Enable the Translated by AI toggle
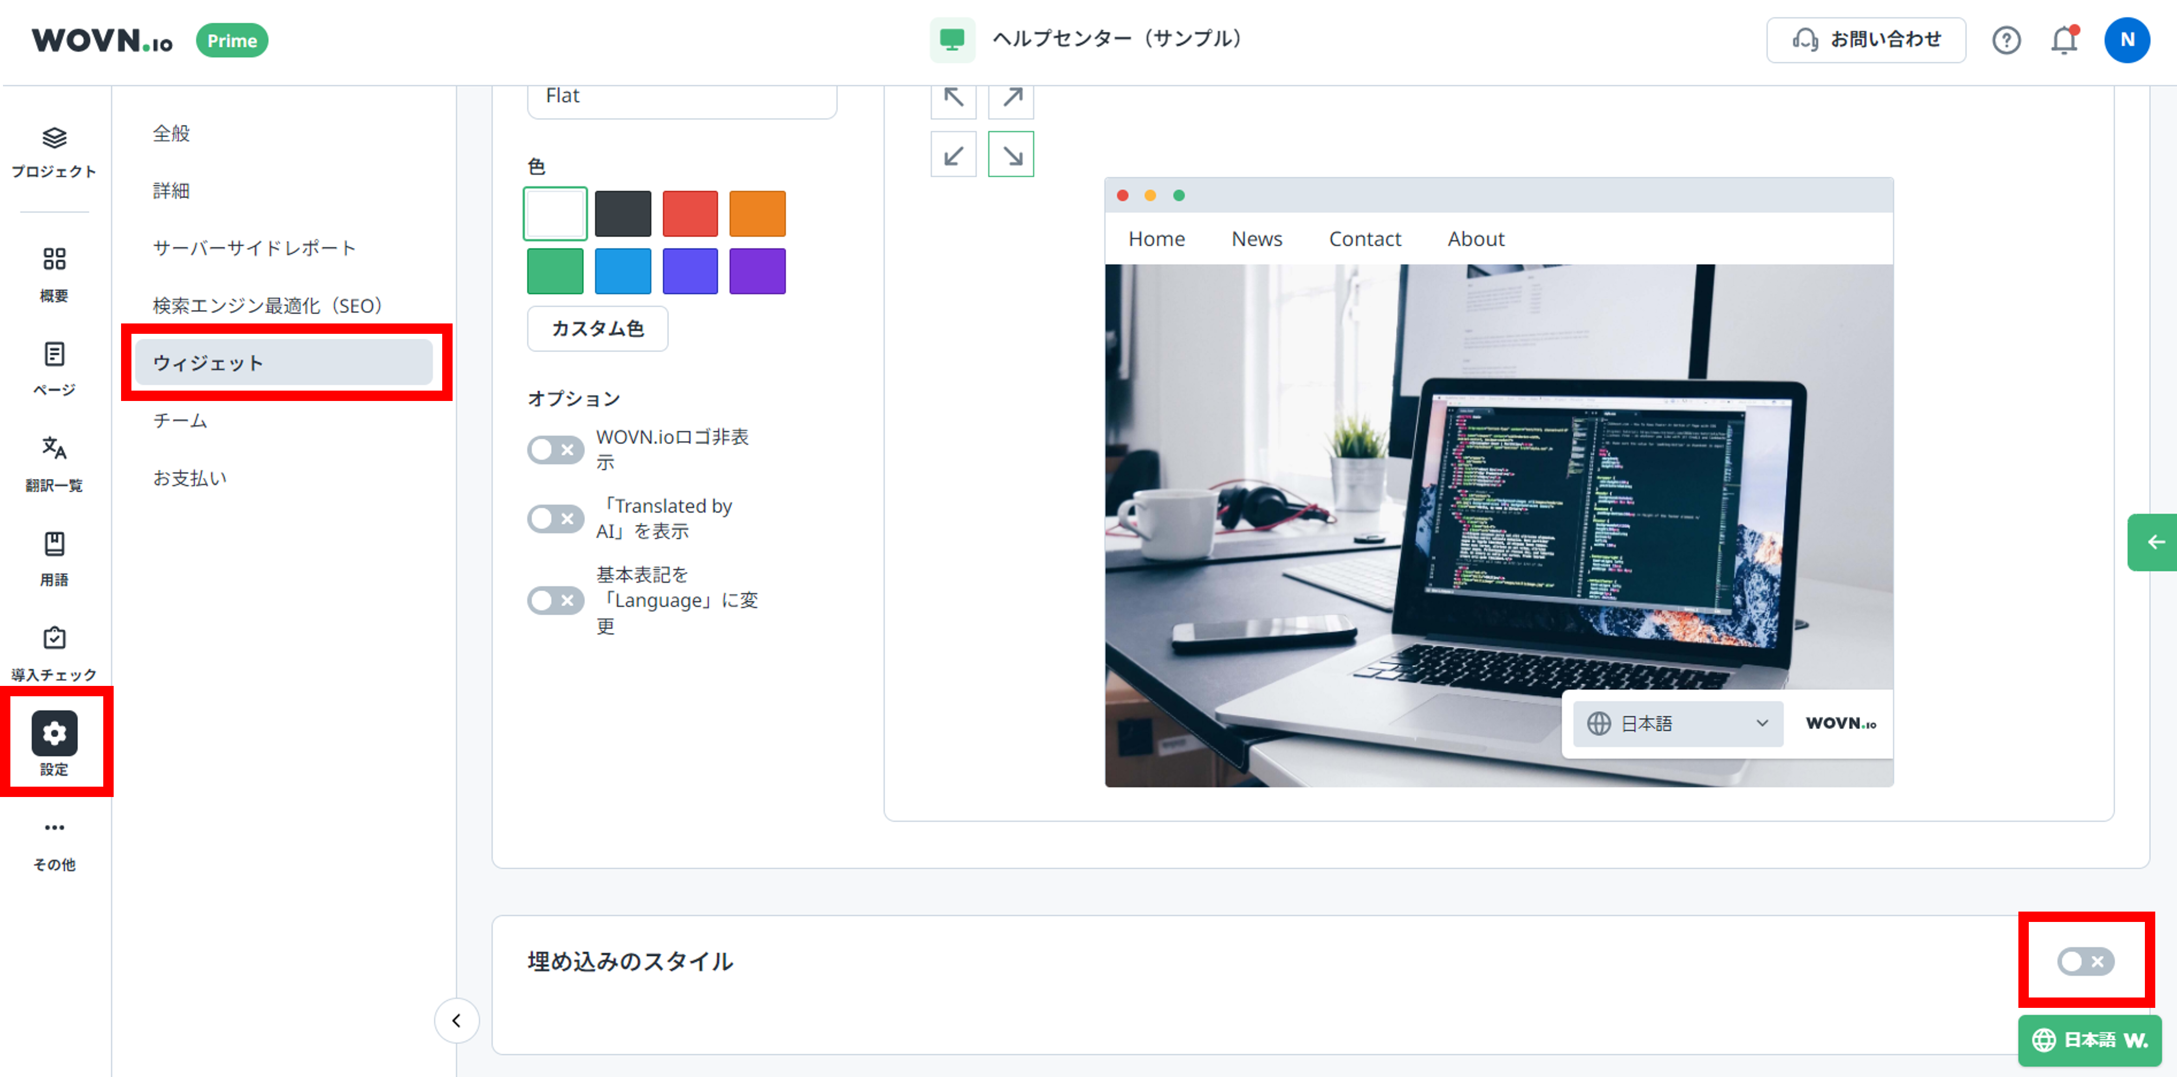 (555, 519)
